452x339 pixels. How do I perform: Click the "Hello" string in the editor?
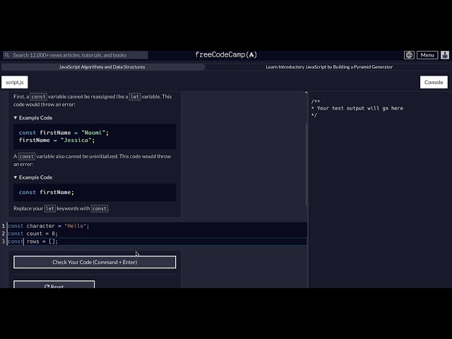point(75,226)
